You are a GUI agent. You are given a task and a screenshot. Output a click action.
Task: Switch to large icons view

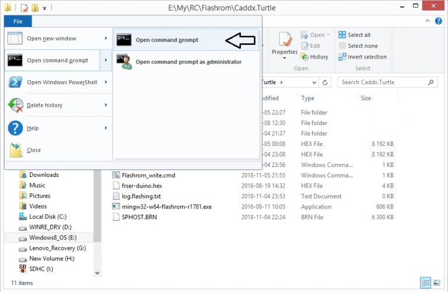click(436, 283)
